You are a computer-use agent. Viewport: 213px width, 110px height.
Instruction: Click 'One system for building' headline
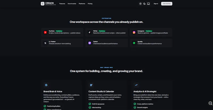click(x=106, y=71)
